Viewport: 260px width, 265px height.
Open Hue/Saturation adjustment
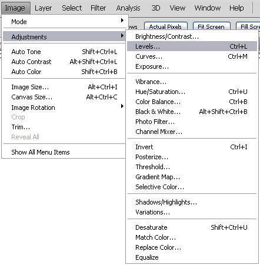pyautogui.click(x=192, y=92)
